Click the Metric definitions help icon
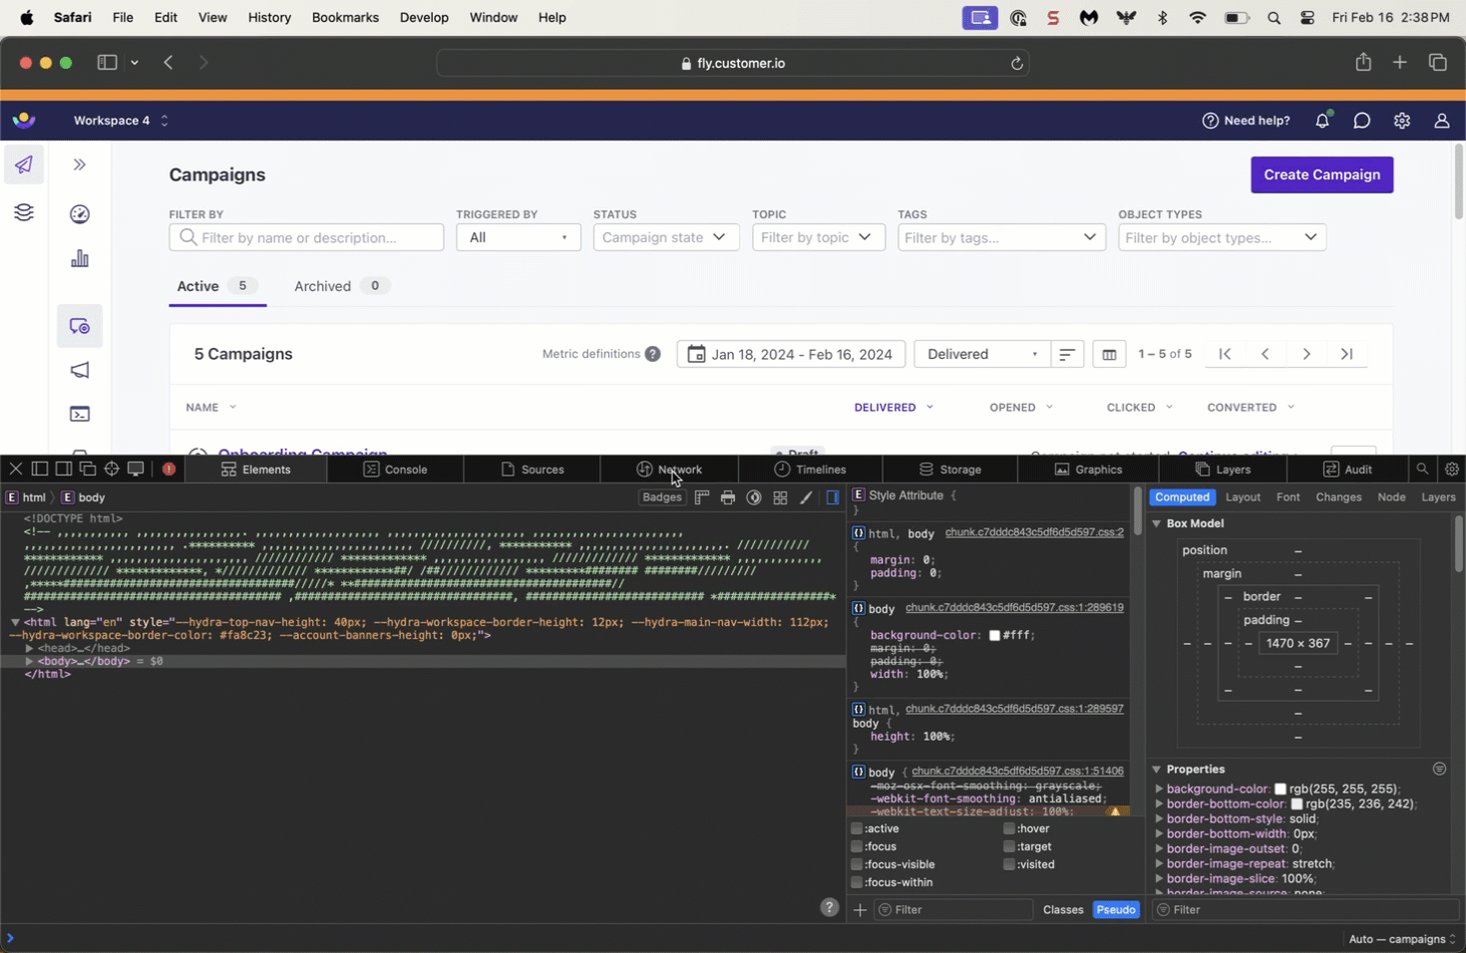1466x953 pixels. click(652, 354)
